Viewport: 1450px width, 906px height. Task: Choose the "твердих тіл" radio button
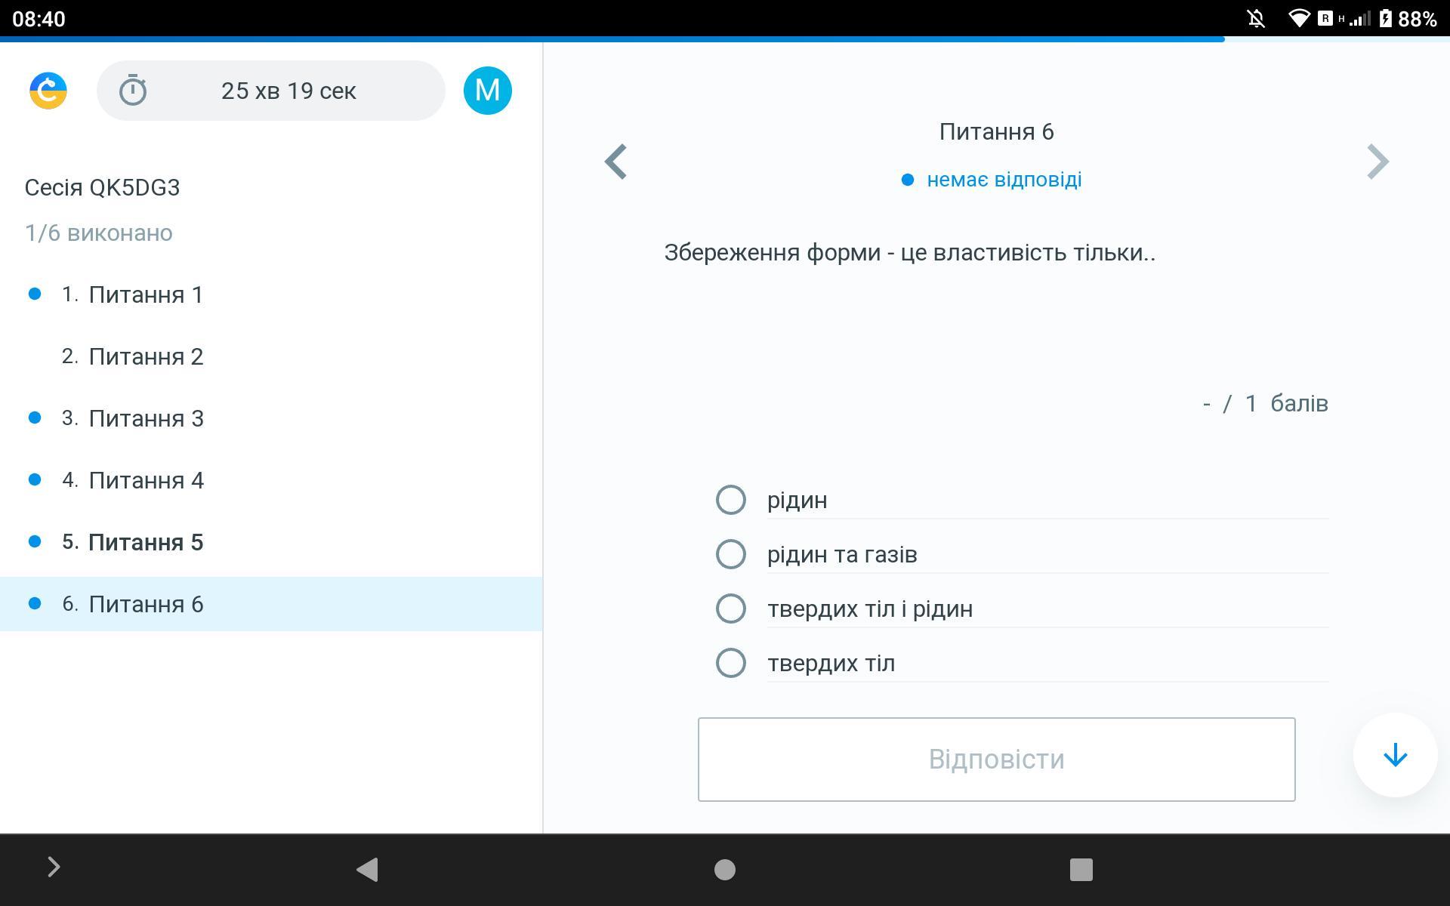(730, 663)
